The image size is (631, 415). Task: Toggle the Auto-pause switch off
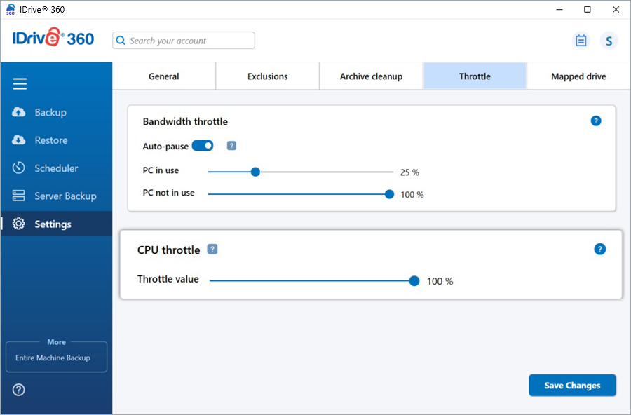coord(203,146)
